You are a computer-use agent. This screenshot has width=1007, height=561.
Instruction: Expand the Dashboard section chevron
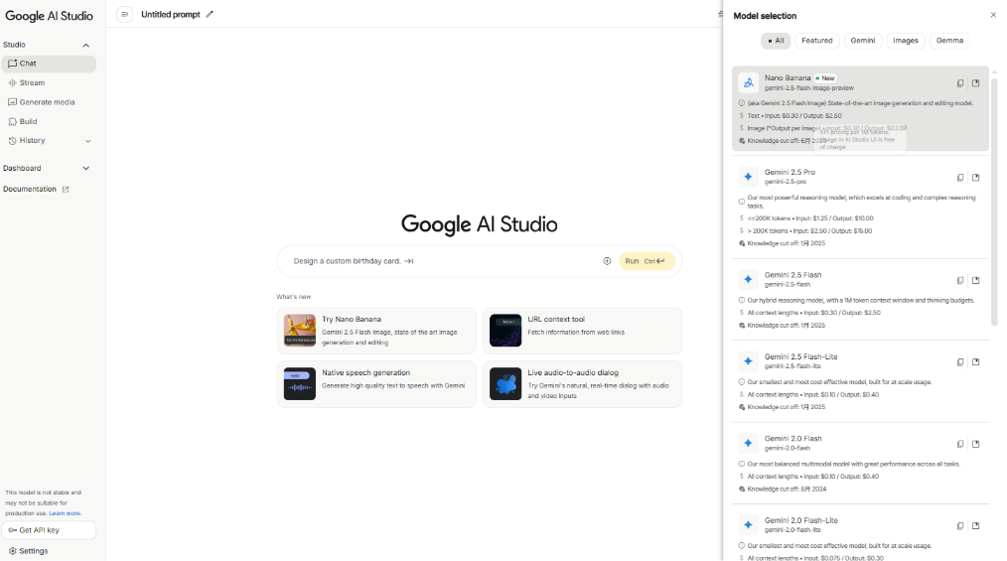(86, 168)
